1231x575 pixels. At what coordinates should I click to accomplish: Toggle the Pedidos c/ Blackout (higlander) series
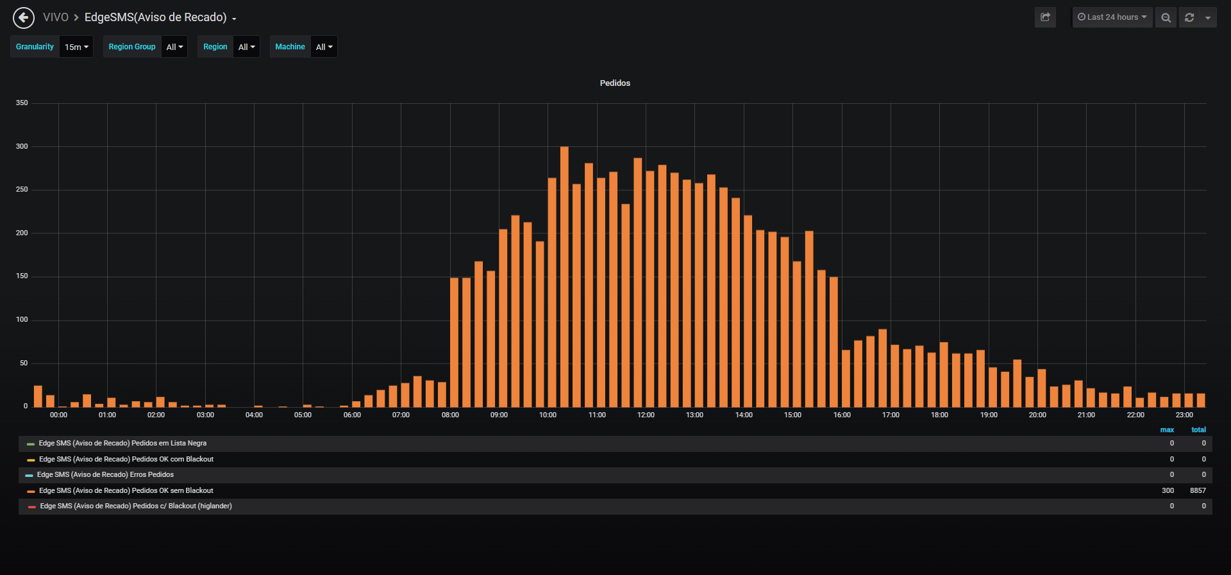(136, 506)
